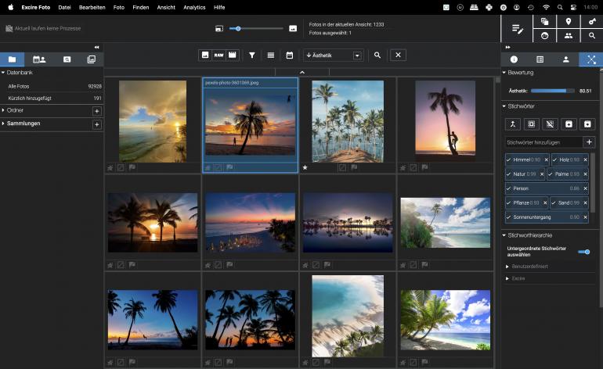This screenshot has width=603, height=369.
Task: Uncheck the Sonnenuntergang keyword
Action: [x=509, y=217]
